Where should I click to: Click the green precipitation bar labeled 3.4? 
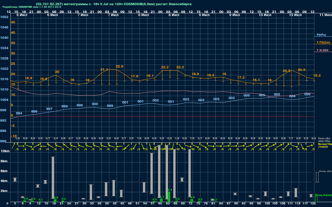[x=169, y=197]
